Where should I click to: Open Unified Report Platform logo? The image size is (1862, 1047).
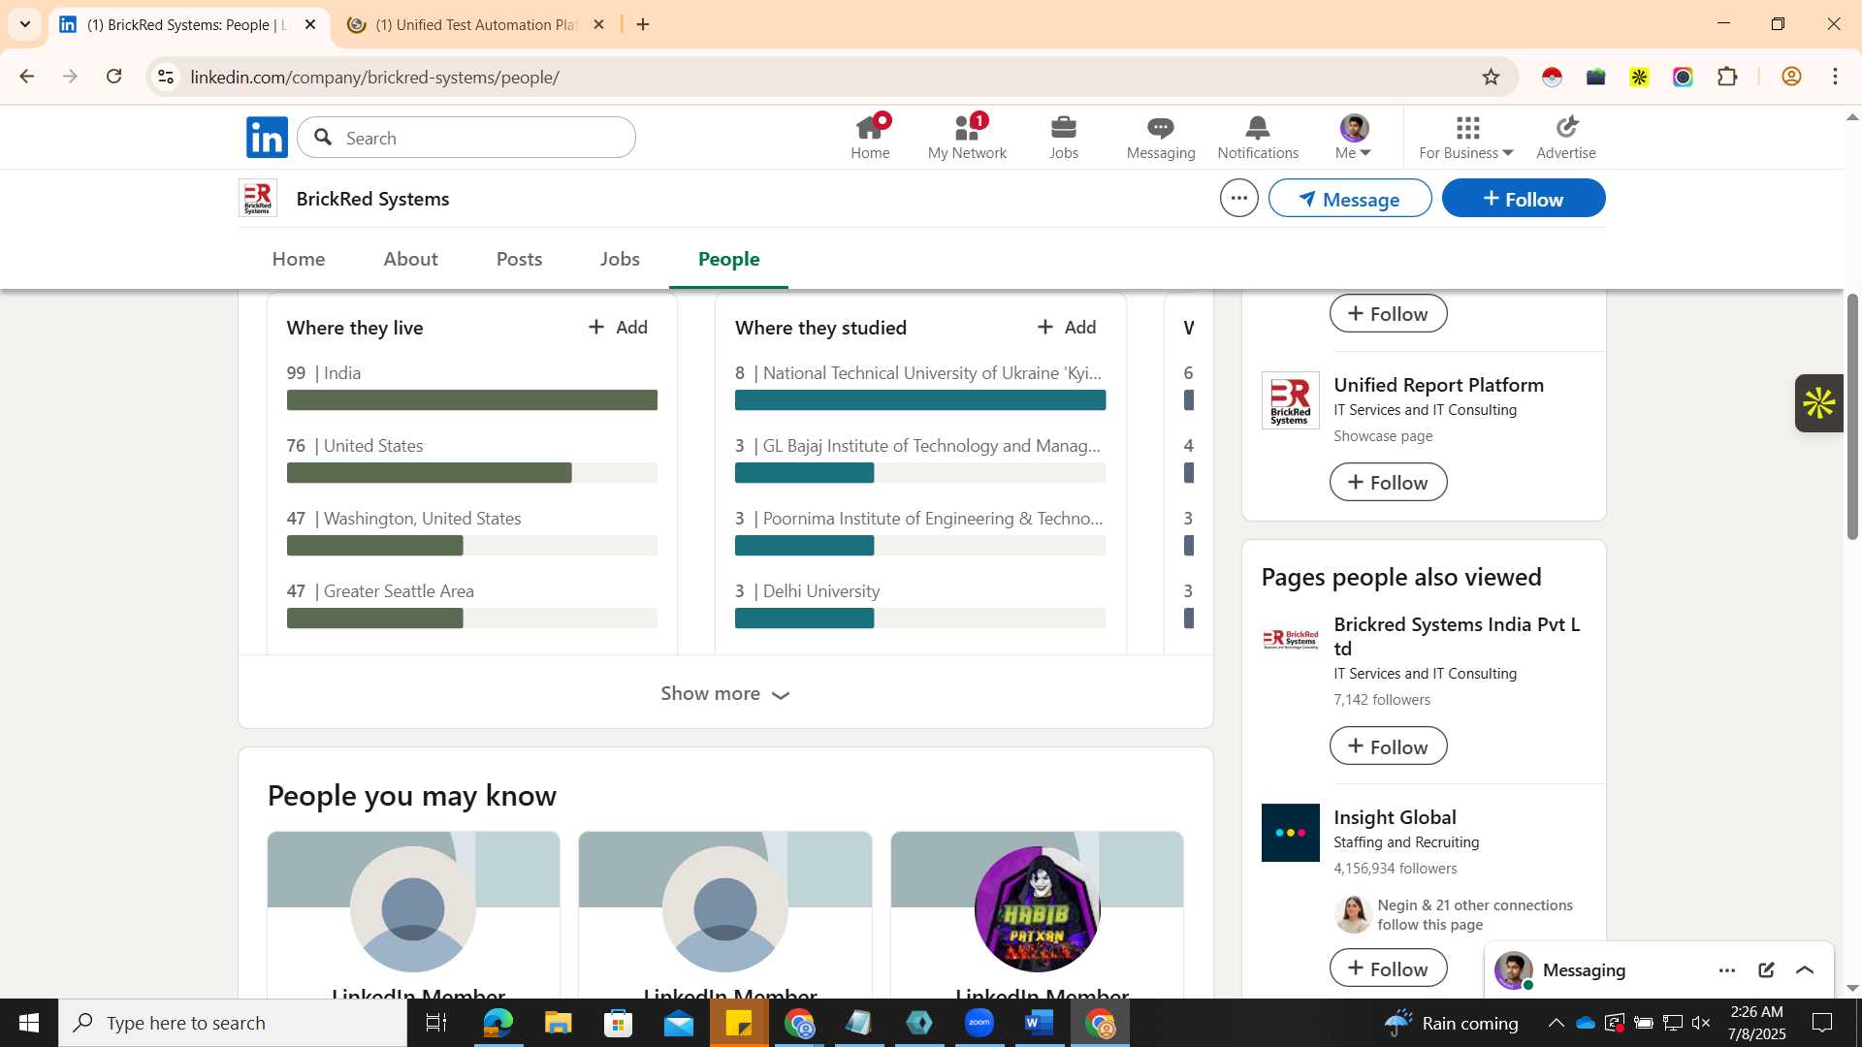(1290, 400)
